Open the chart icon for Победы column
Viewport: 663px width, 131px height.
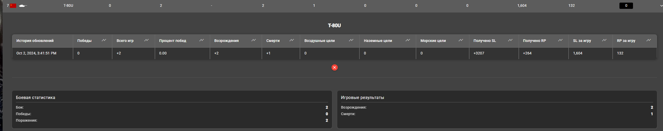tap(104, 40)
